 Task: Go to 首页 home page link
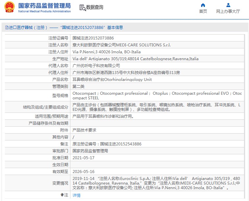203,11
